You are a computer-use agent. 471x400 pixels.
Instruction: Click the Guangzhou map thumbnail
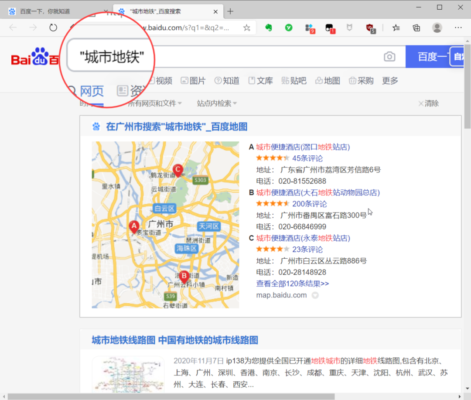pos(166,225)
